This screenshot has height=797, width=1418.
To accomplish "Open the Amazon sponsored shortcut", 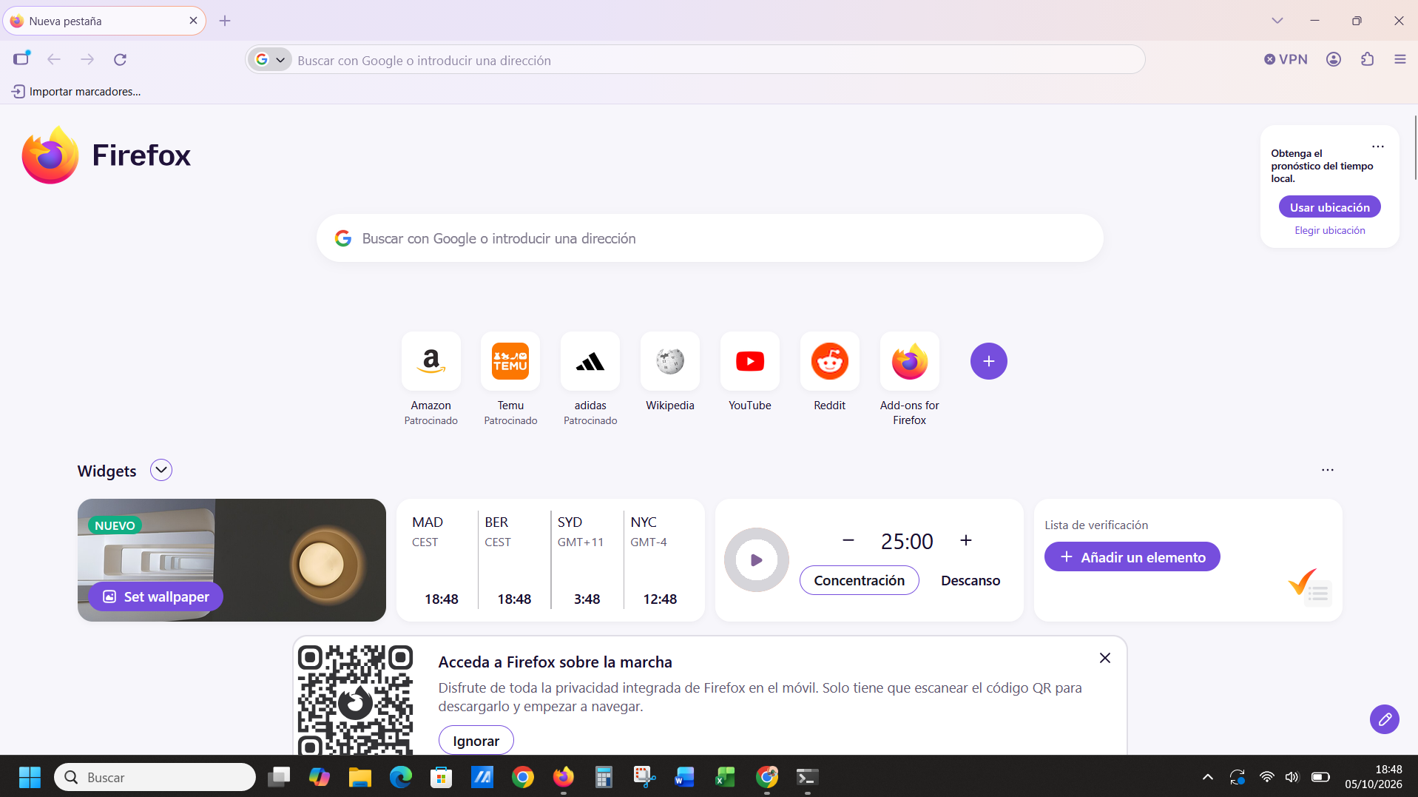I will pyautogui.click(x=431, y=361).
